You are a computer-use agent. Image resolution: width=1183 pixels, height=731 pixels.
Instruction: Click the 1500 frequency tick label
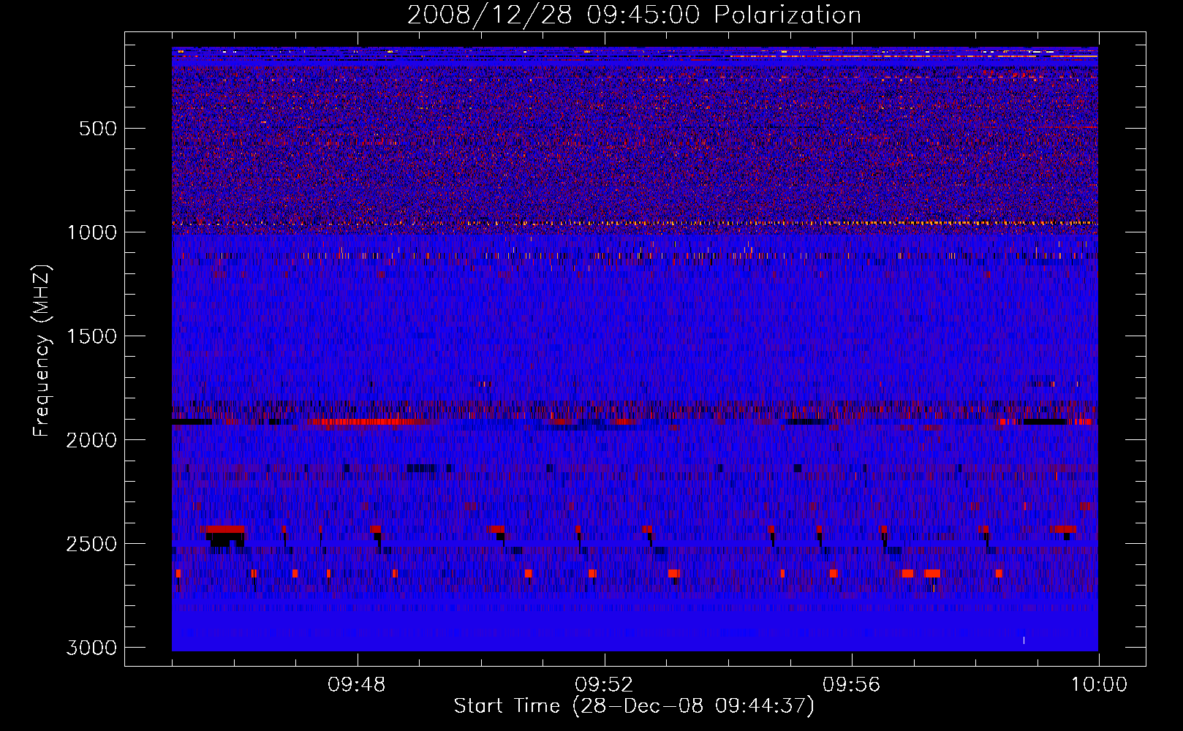click(x=91, y=336)
